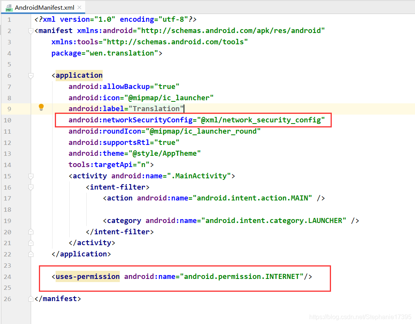The width and height of the screenshot is (415, 324).
Task: Click fold end marker at line 21
Action: [x=31, y=243]
